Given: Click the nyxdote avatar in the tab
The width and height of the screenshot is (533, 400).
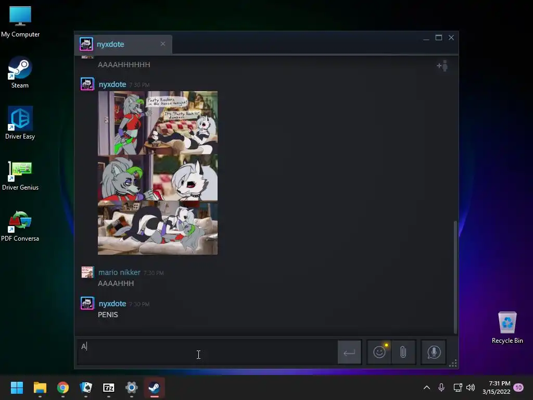Looking at the screenshot, I should tap(86, 44).
